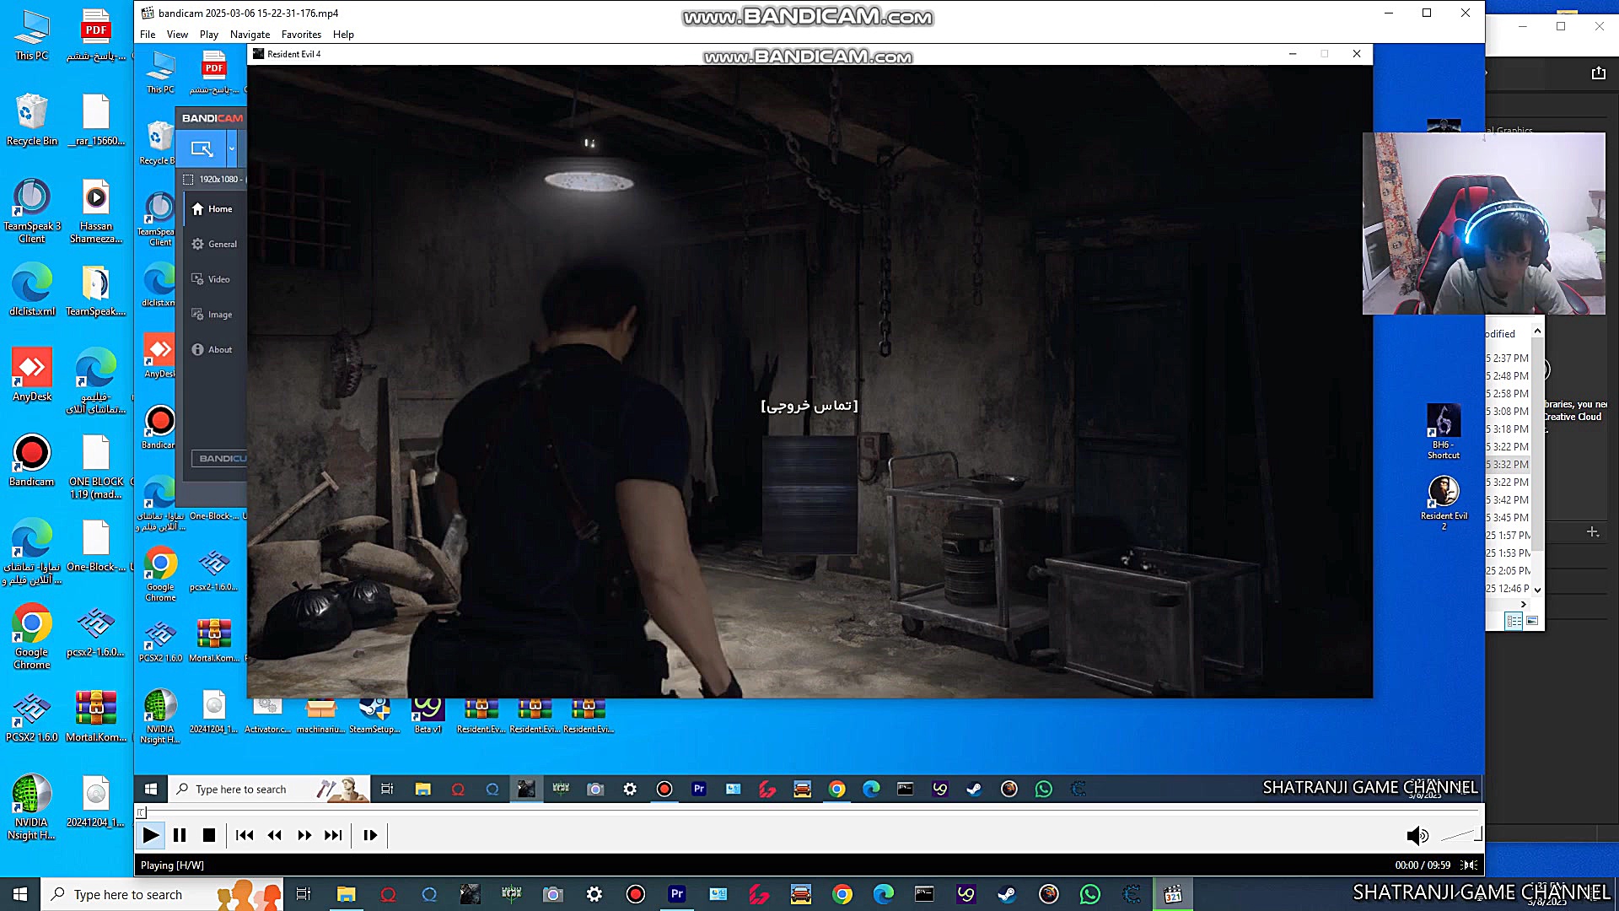This screenshot has width=1619, height=911.
Task: Open the File menu in the media player
Action: 148,35
